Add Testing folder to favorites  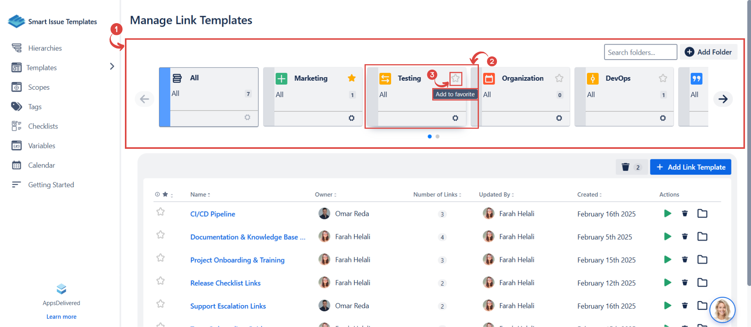pyautogui.click(x=455, y=78)
